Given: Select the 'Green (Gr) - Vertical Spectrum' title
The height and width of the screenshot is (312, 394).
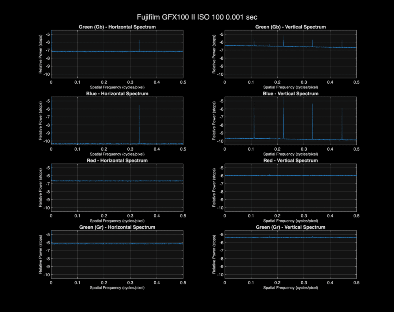Looking at the screenshot, I should point(290,227).
